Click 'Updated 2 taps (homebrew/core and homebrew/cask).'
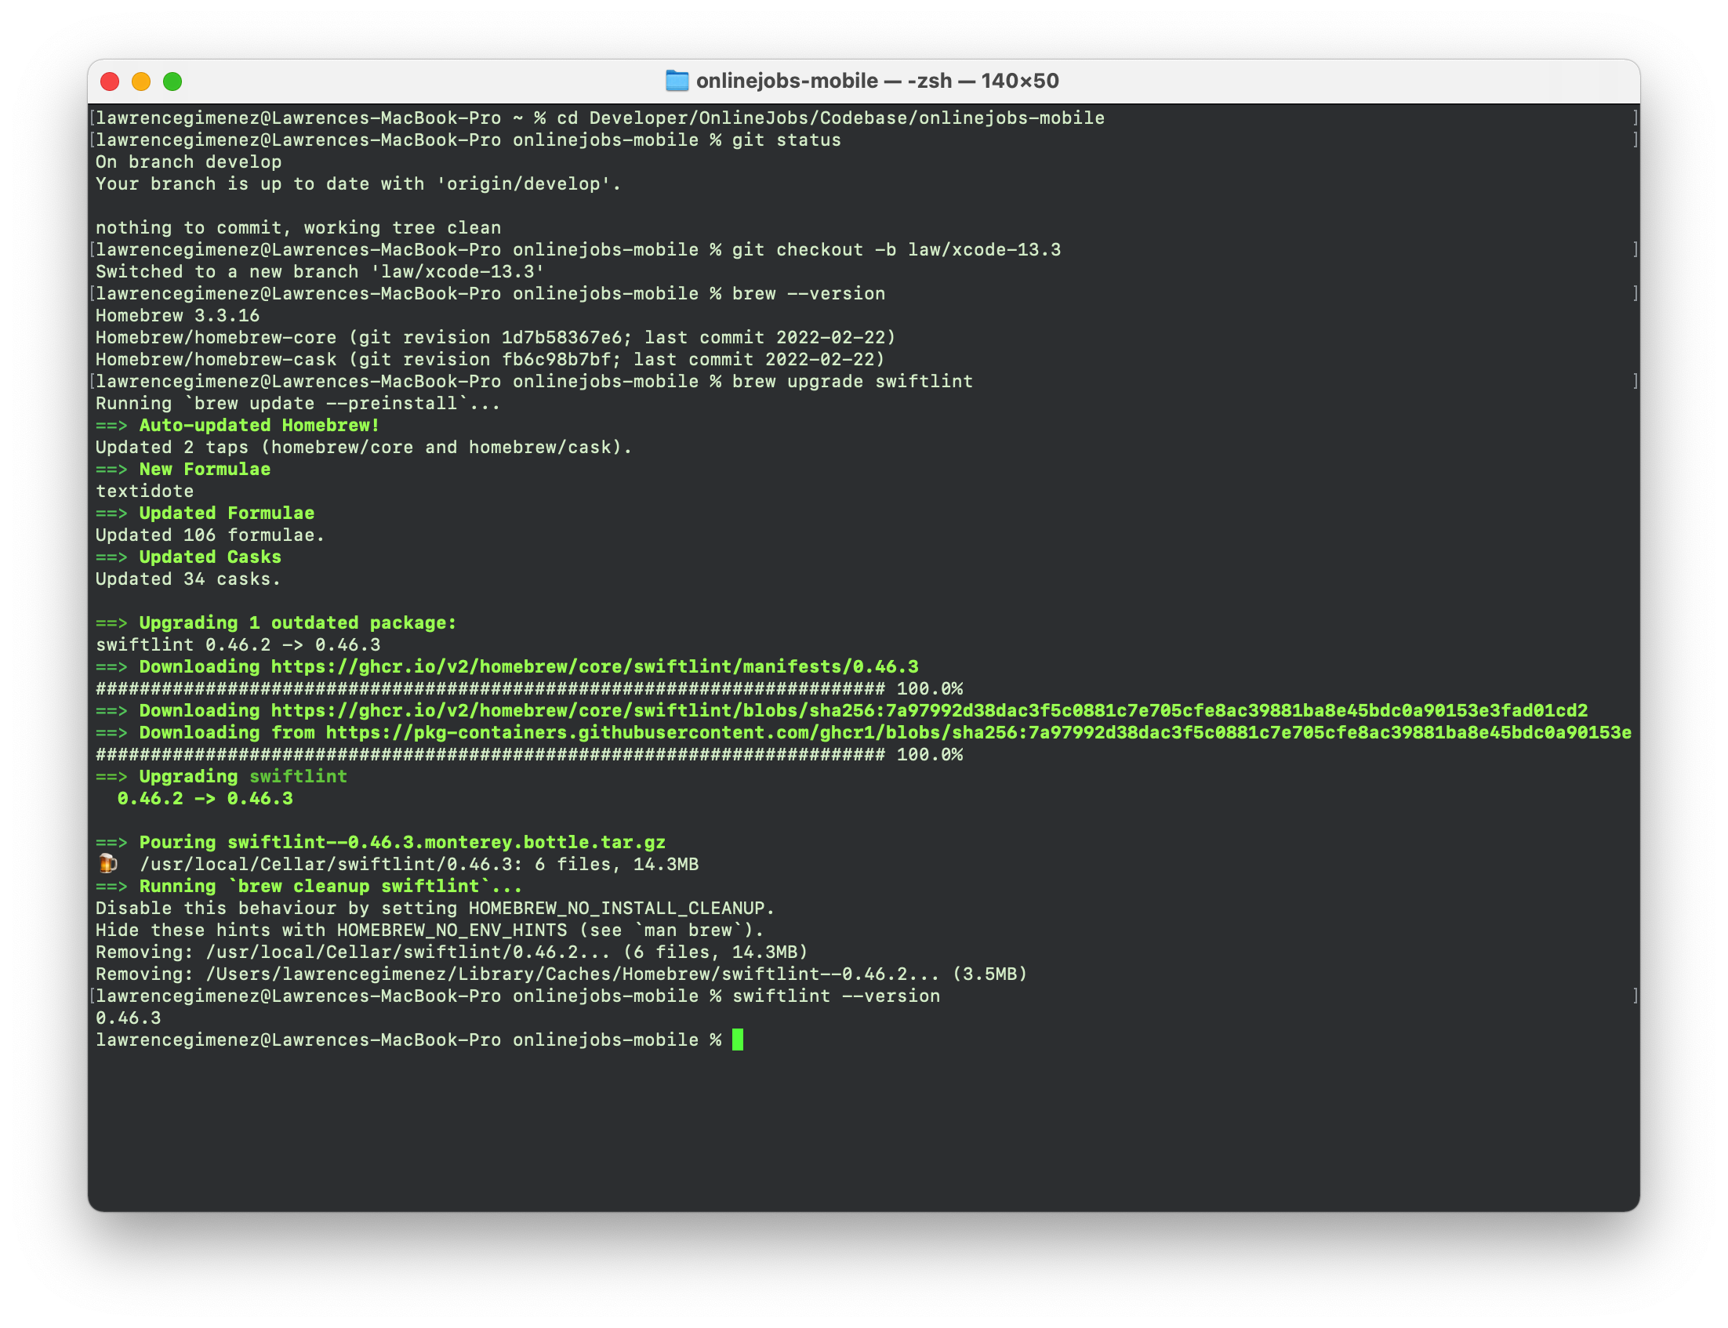This screenshot has width=1728, height=1328. click(364, 448)
